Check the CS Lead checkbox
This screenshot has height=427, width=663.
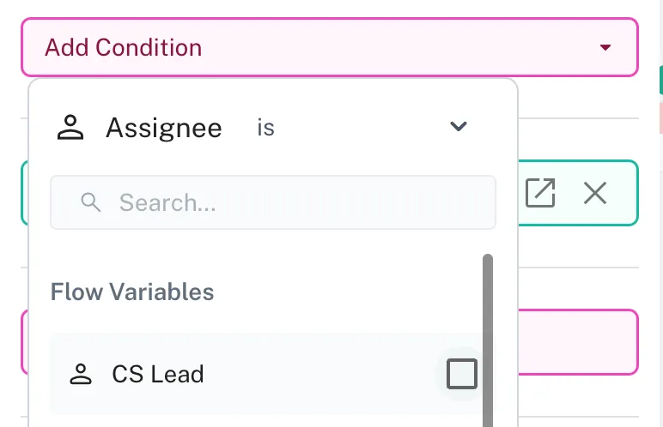tap(462, 374)
